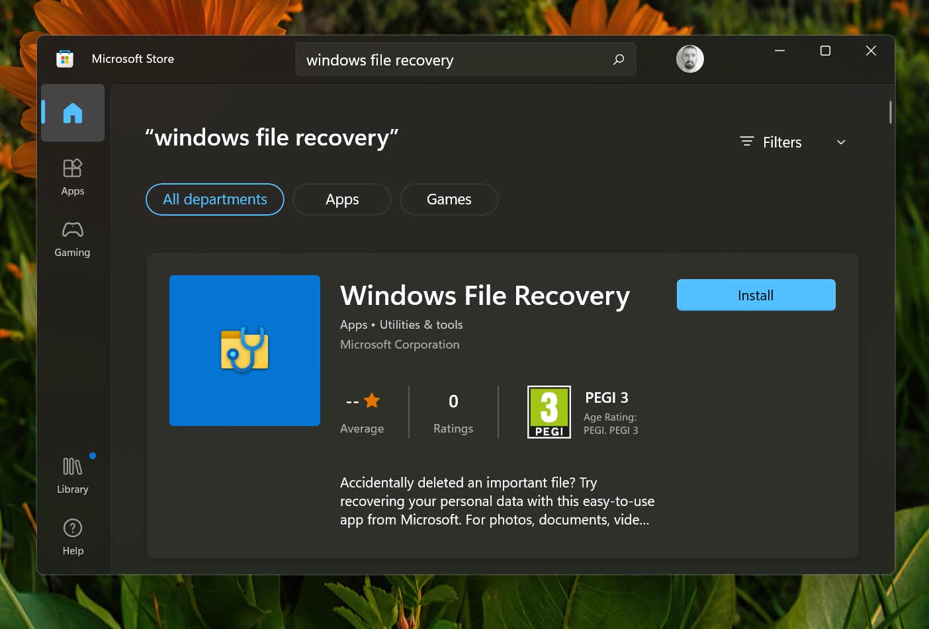
Task: Install Windows File Recovery
Action: coord(756,295)
